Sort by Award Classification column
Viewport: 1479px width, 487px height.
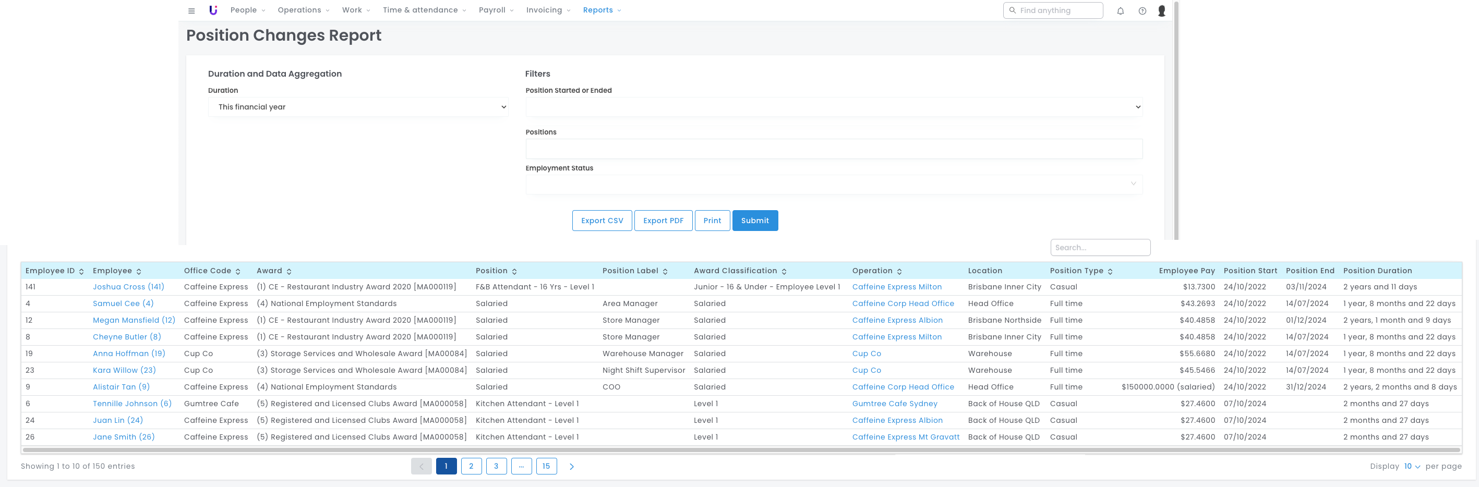point(740,271)
